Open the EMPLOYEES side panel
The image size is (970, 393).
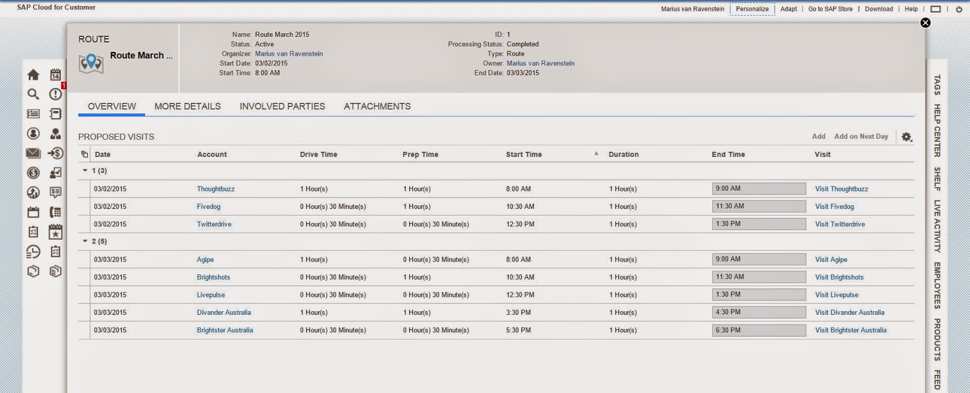coord(937,285)
